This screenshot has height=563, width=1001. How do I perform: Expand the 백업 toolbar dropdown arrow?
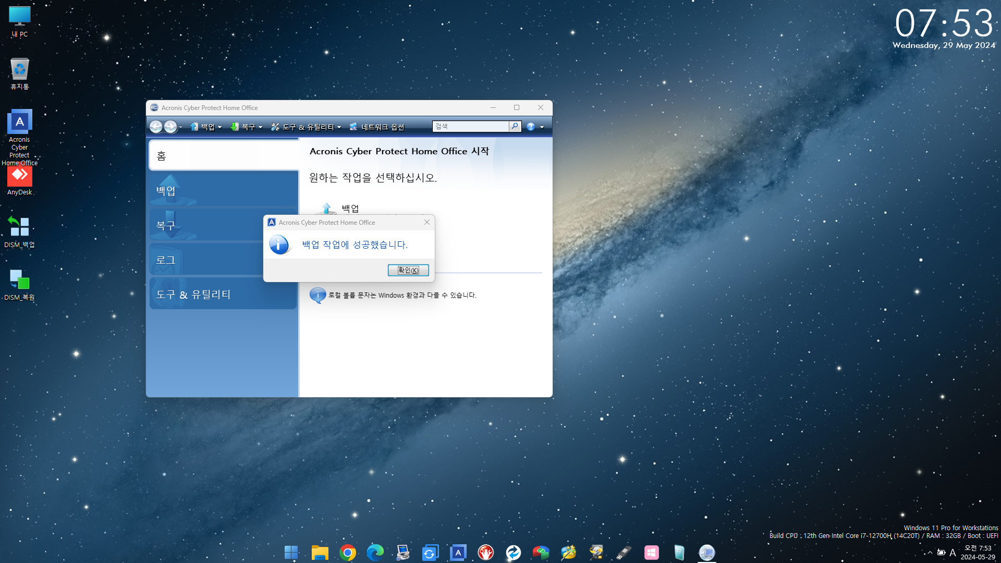[x=219, y=127]
